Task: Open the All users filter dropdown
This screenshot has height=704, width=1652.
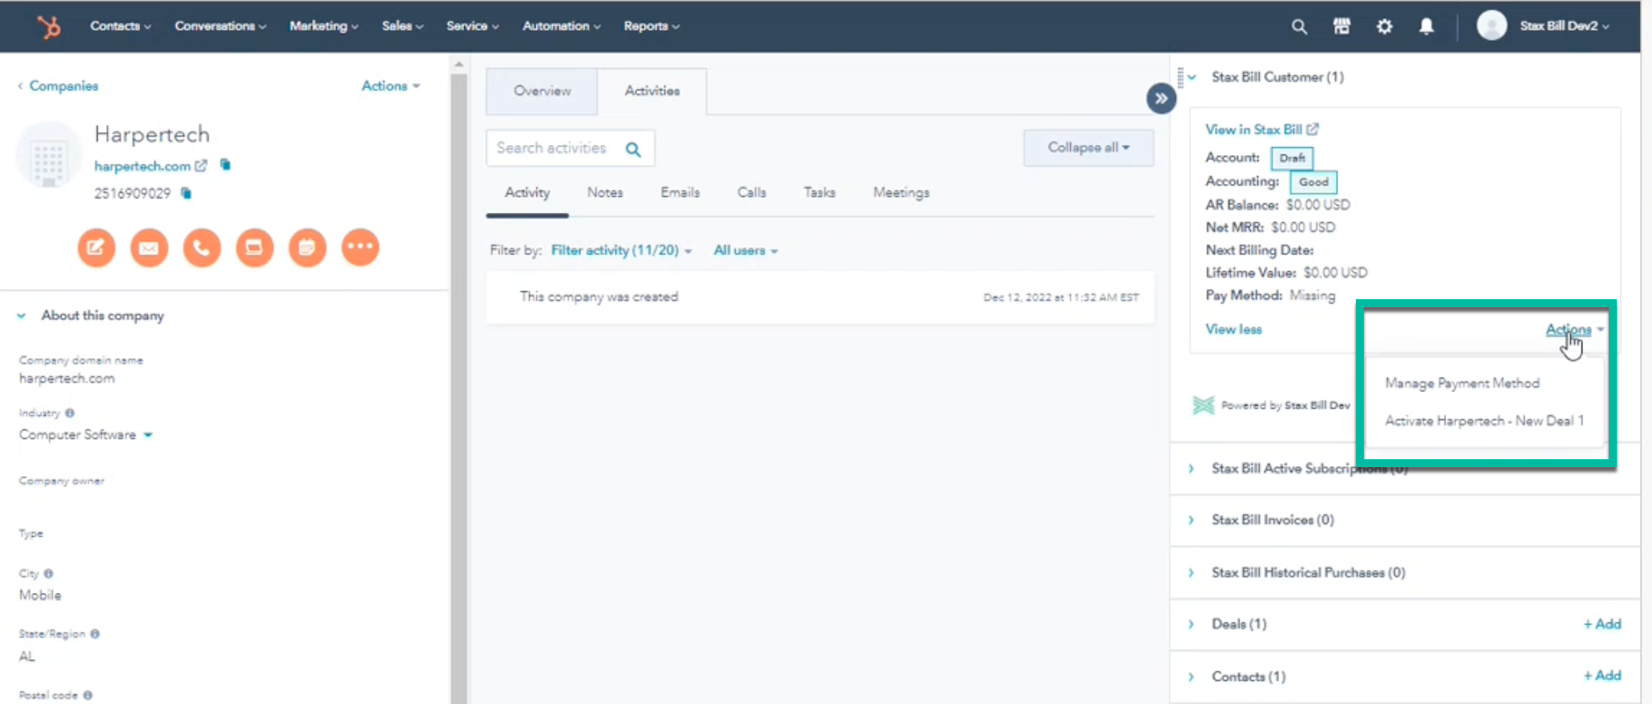Action: tap(745, 250)
